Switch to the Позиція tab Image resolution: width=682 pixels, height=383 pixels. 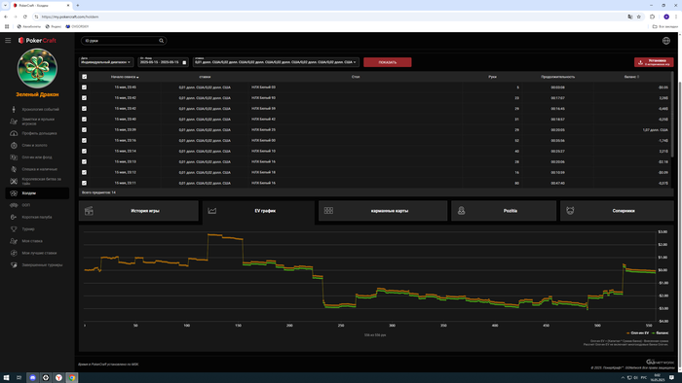pyautogui.click(x=504, y=211)
